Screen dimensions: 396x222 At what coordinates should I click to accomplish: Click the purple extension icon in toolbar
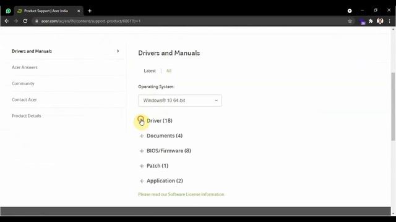tap(362, 22)
